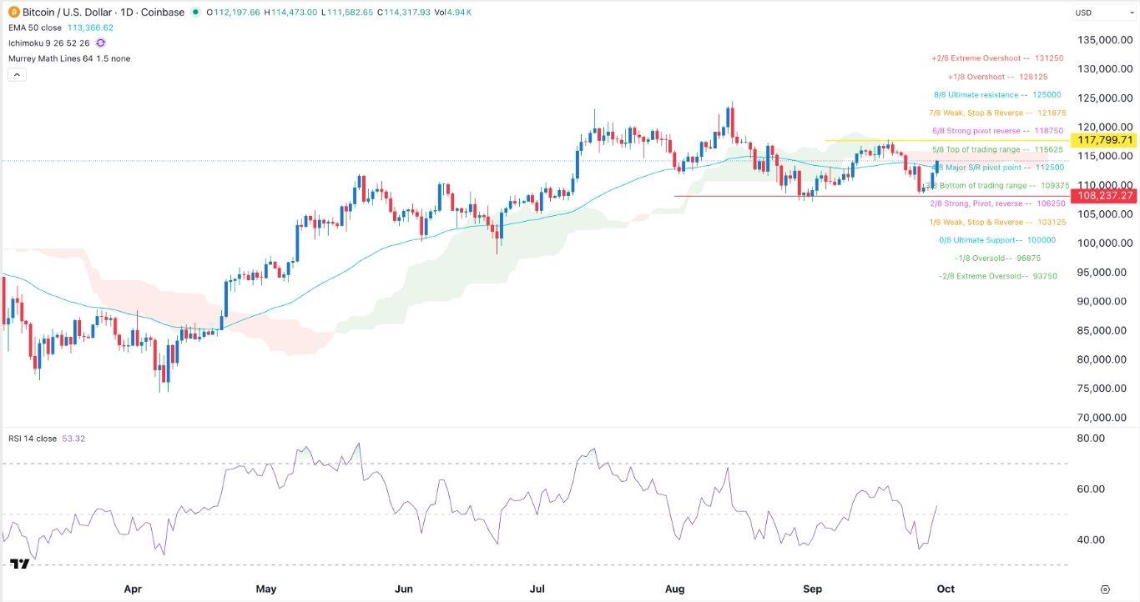Click the Bitcoin logo icon
The height and width of the screenshot is (602, 1140).
pyautogui.click(x=13, y=13)
